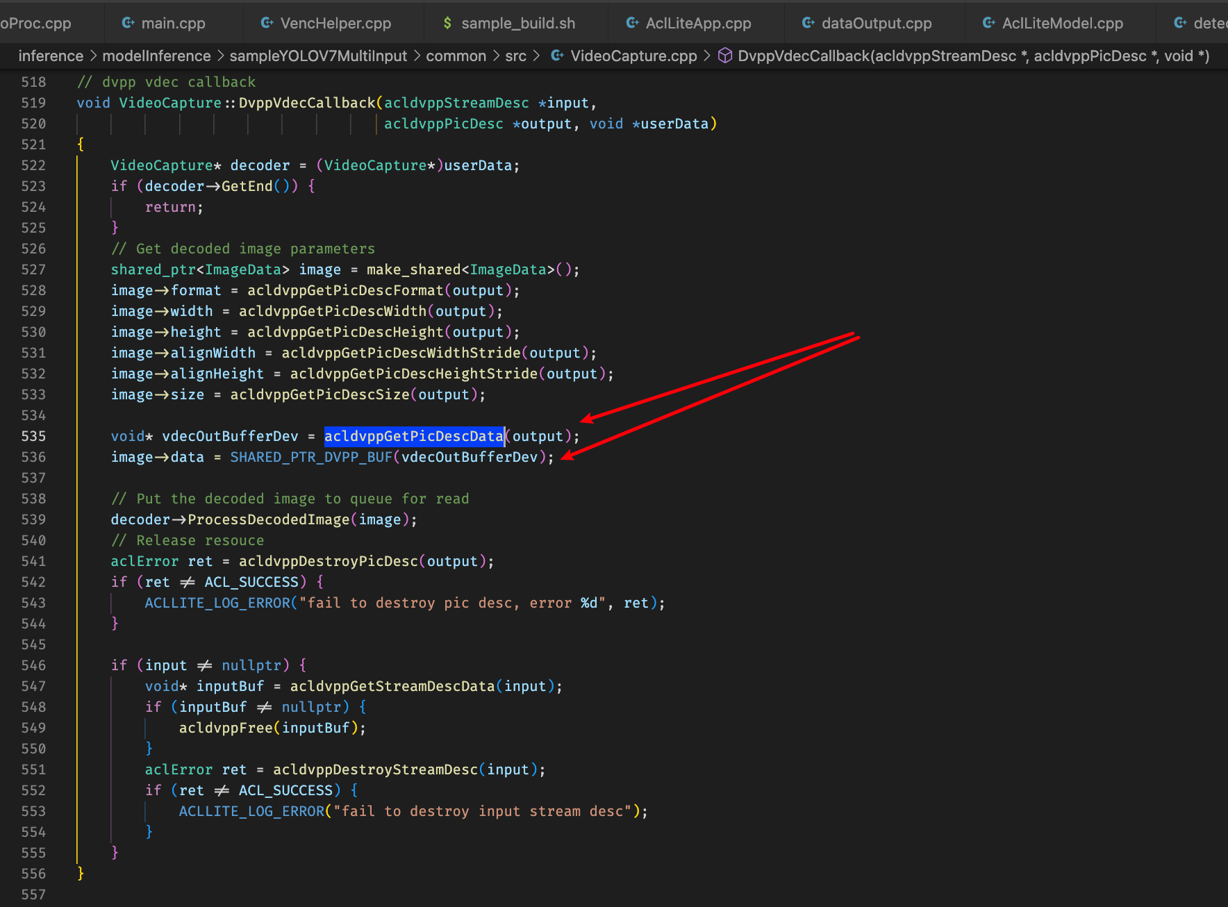This screenshot has width=1228, height=907.
Task: Click acldvppGetPicDescFormat on line 528
Action: click(x=345, y=290)
